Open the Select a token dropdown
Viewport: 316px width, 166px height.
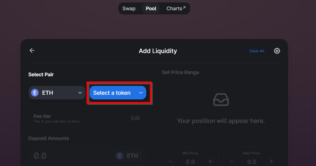pos(118,93)
